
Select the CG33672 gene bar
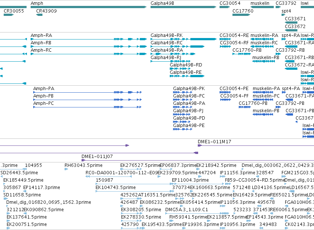[291, 30]
